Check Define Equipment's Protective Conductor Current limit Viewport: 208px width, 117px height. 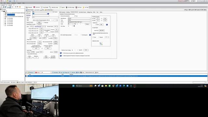click(x=63, y=56)
